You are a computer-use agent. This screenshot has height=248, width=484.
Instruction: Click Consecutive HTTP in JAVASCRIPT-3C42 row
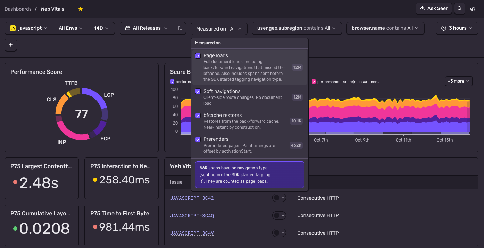(318, 198)
